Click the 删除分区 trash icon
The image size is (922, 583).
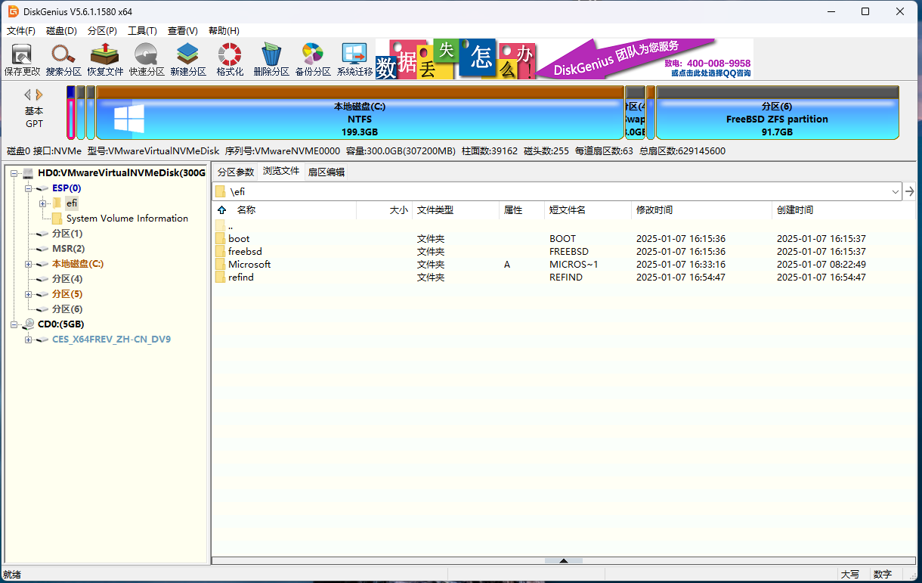pos(271,60)
